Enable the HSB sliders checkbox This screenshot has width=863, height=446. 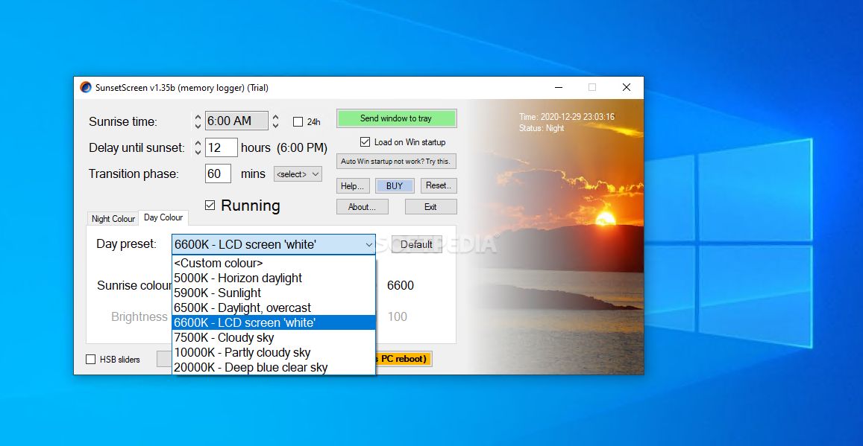tap(91, 359)
